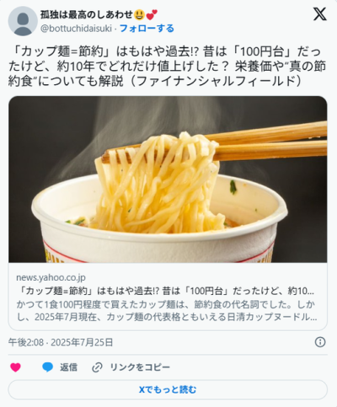The width and height of the screenshot is (337, 407).
Task: Follow the account via フォローする
Action: coord(147,29)
